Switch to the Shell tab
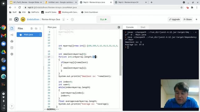The image size is (200, 112). [143, 27]
